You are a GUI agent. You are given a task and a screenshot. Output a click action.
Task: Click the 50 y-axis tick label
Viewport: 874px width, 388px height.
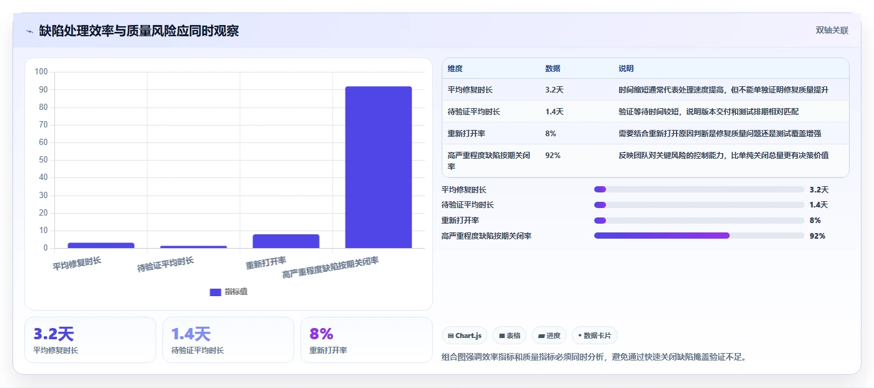(43, 160)
